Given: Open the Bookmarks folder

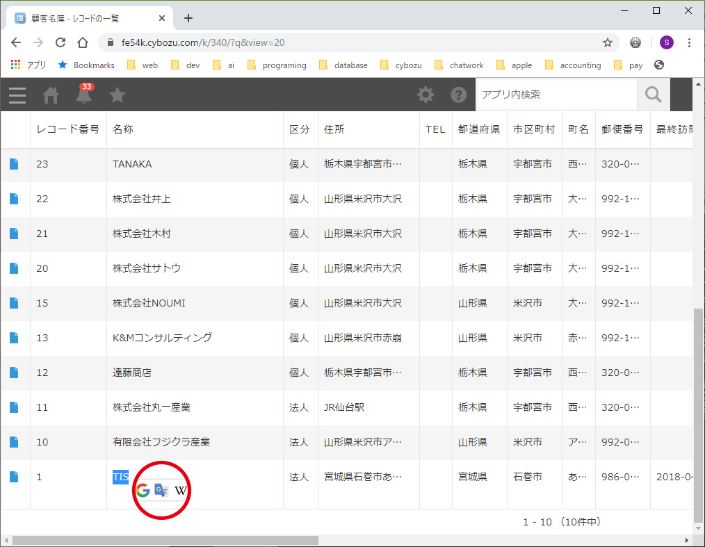Looking at the screenshot, I should pos(86,65).
